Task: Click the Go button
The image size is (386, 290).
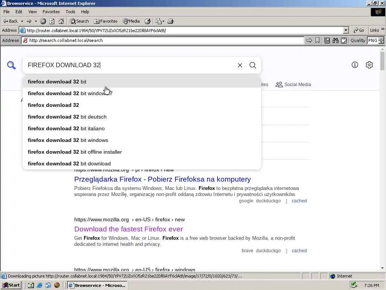Action: click(x=359, y=30)
